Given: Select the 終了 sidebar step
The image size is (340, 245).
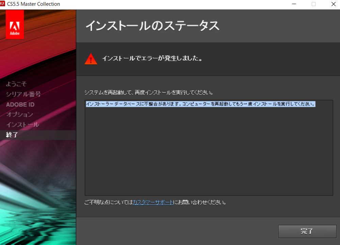Looking at the screenshot, I should coord(38,135).
